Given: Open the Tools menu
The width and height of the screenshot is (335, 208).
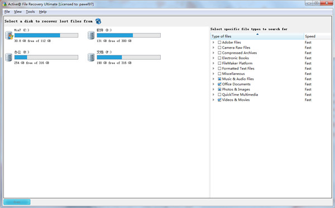Looking at the screenshot, I should click(x=30, y=12).
